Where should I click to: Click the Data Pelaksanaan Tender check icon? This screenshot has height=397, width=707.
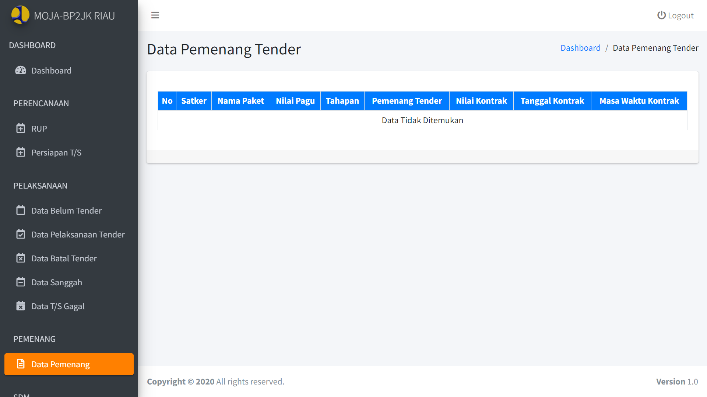(x=21, y=234)
